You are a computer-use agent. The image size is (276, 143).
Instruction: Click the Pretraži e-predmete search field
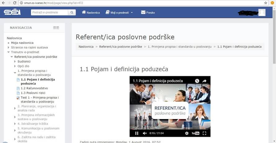[49, 12]
